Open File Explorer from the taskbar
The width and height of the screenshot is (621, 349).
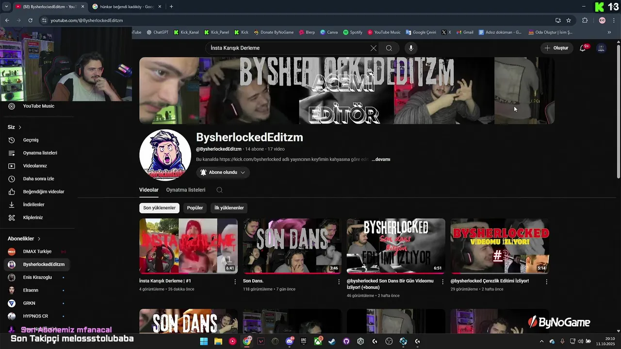pos(218,341)
